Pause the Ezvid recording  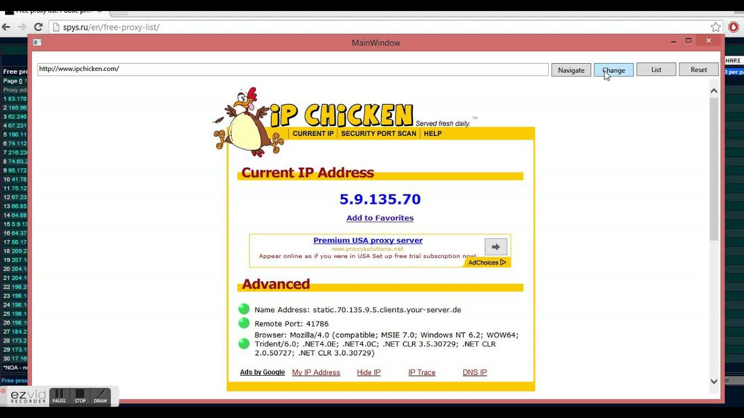pyautogui.click(x=59, y=397)
